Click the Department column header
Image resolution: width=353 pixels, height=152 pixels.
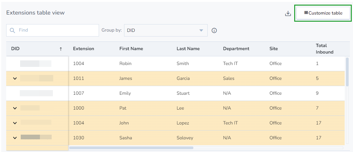click(x=236, y=49)
